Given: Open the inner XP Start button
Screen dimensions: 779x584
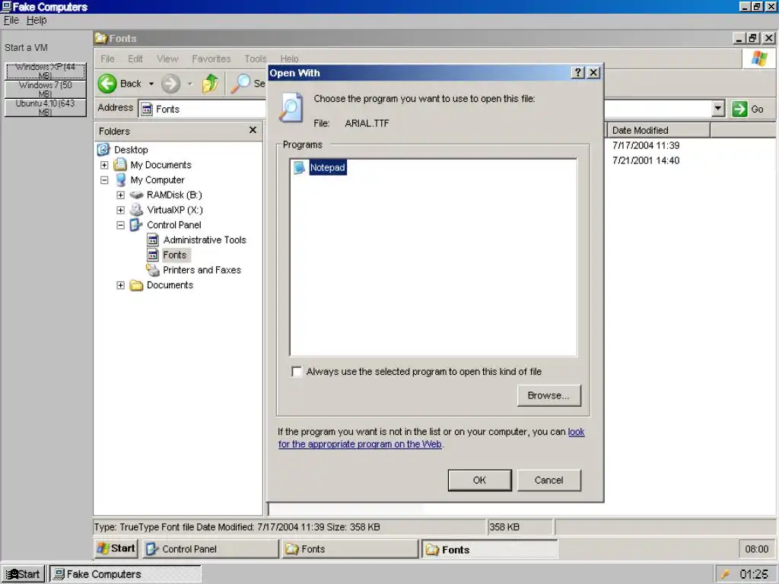Looking at the screenshot, I should tap(116, 548).
